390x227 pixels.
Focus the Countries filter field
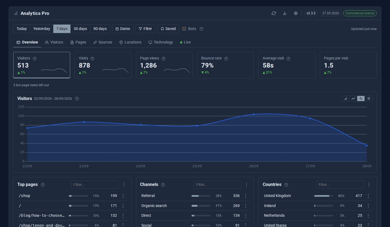point(340,185)
